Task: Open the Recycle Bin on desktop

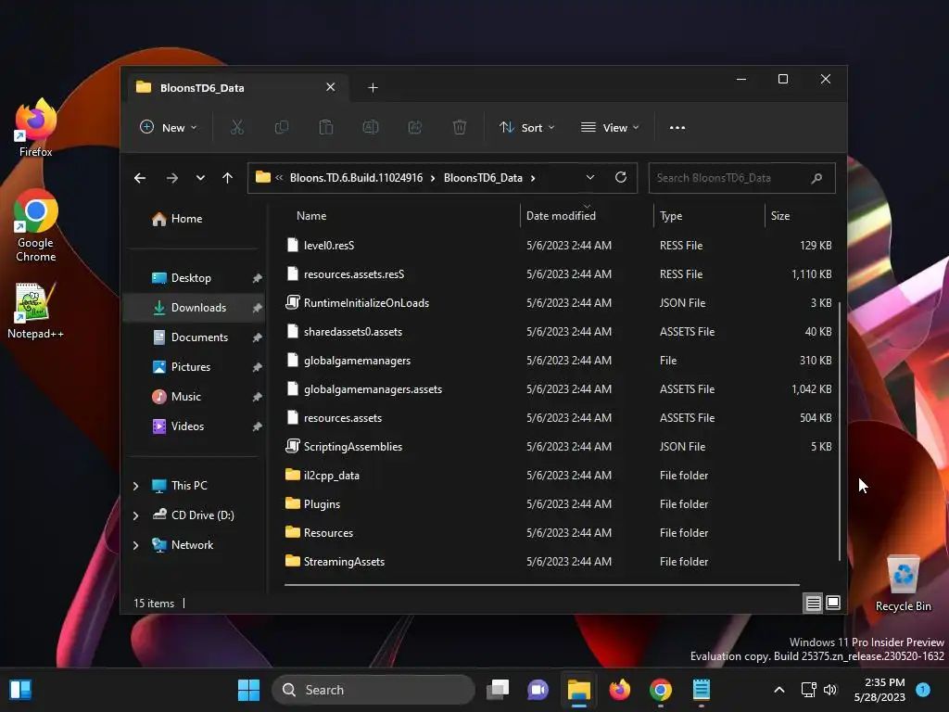Action: coord(903,583)
